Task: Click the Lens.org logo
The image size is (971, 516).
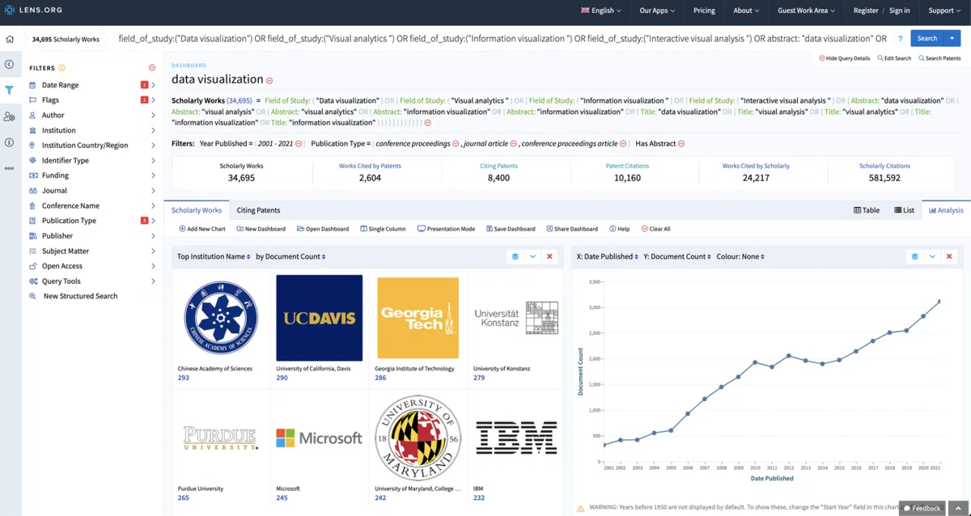Action: tap(34, 11)
